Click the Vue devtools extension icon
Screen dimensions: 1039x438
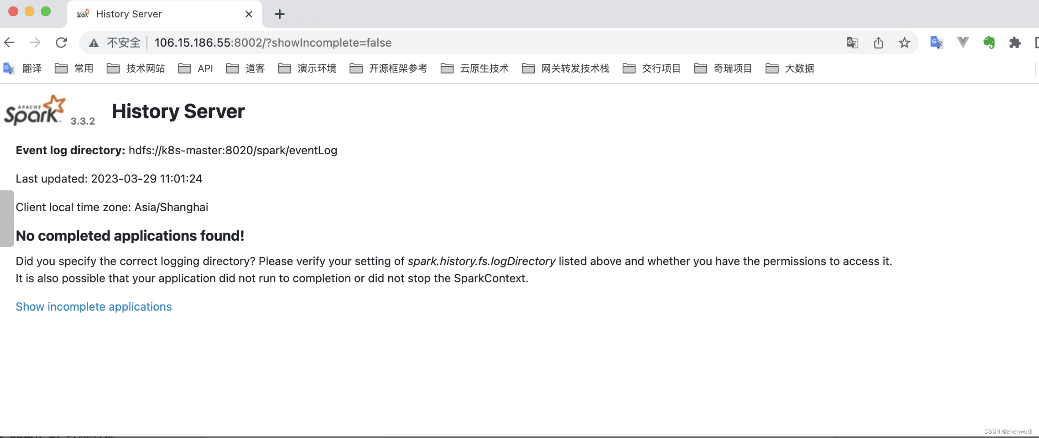(963, 42)
